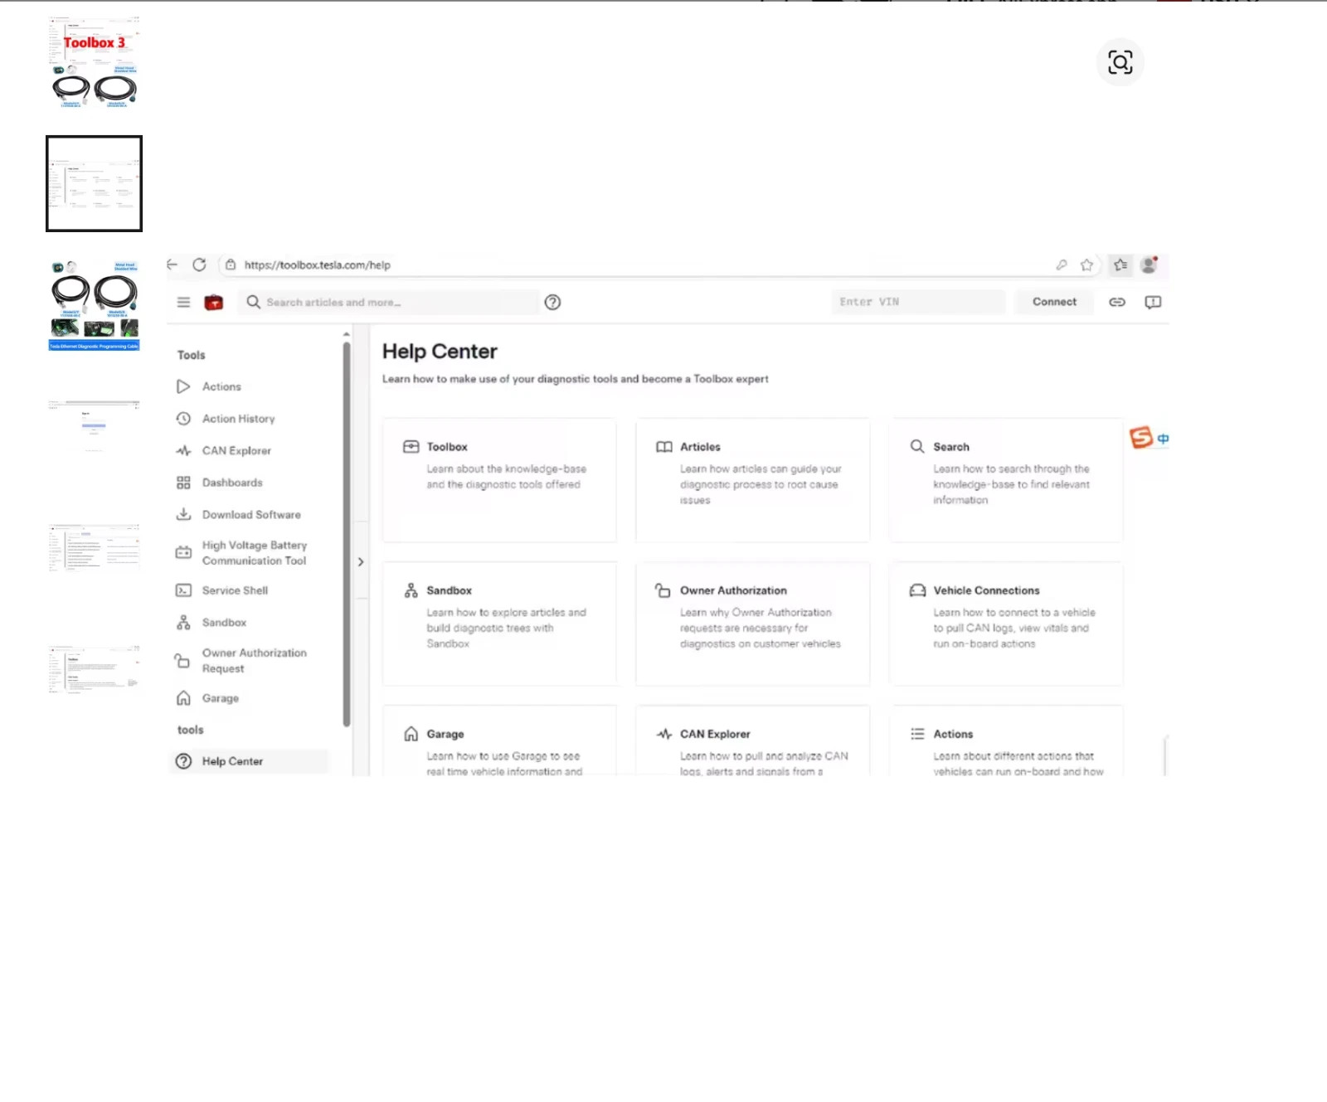Screen dimensions: 1327x1102
Task: Click the browser favorites star icon
Action: (1086, 265)
